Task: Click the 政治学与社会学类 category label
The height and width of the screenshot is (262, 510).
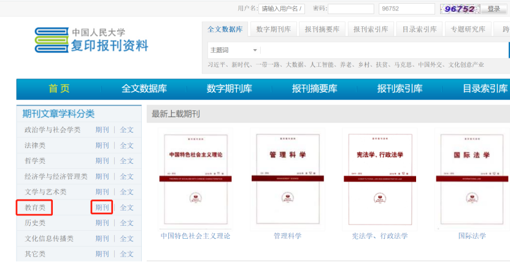Action: pos(52,130)
